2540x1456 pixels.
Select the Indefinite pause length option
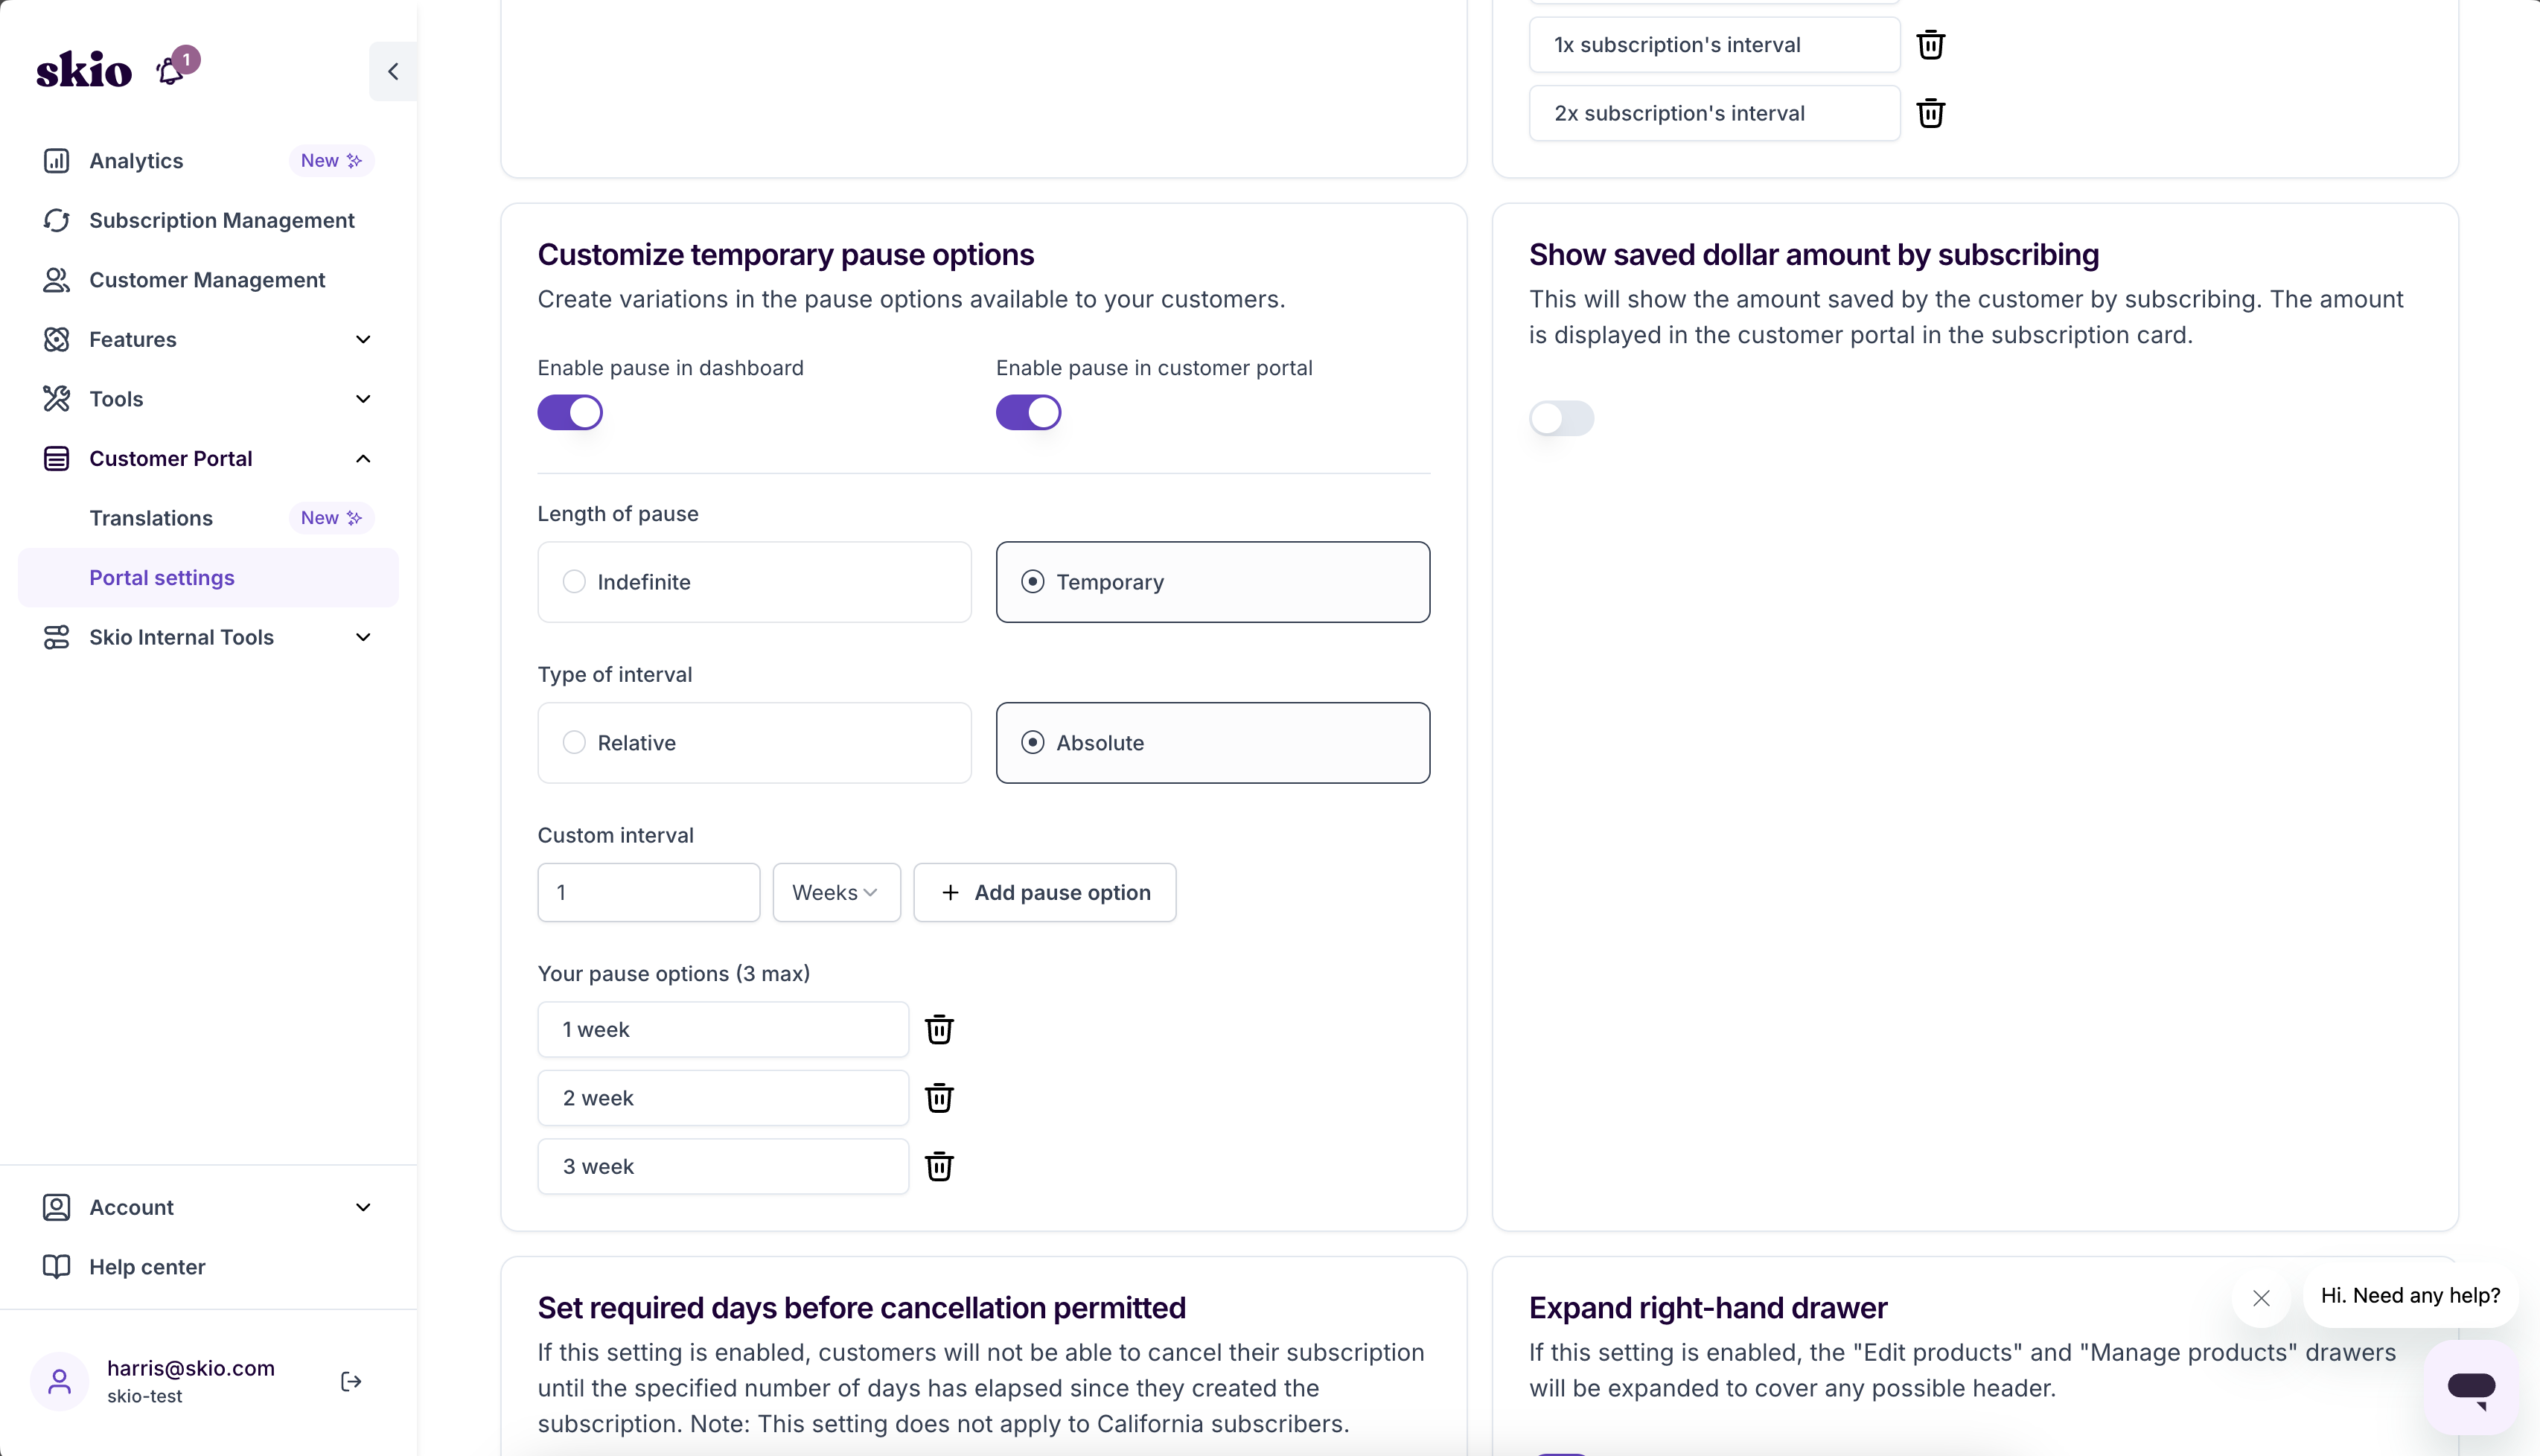(x=754, y=582)
